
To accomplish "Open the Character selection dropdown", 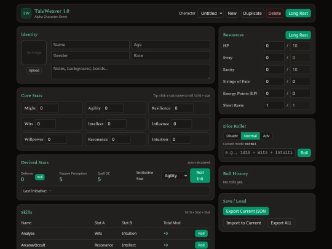I will click(210, 13).
